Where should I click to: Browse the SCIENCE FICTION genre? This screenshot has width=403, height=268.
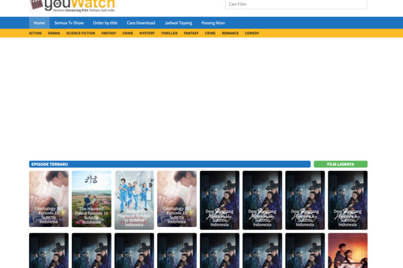tap(81, 33)
